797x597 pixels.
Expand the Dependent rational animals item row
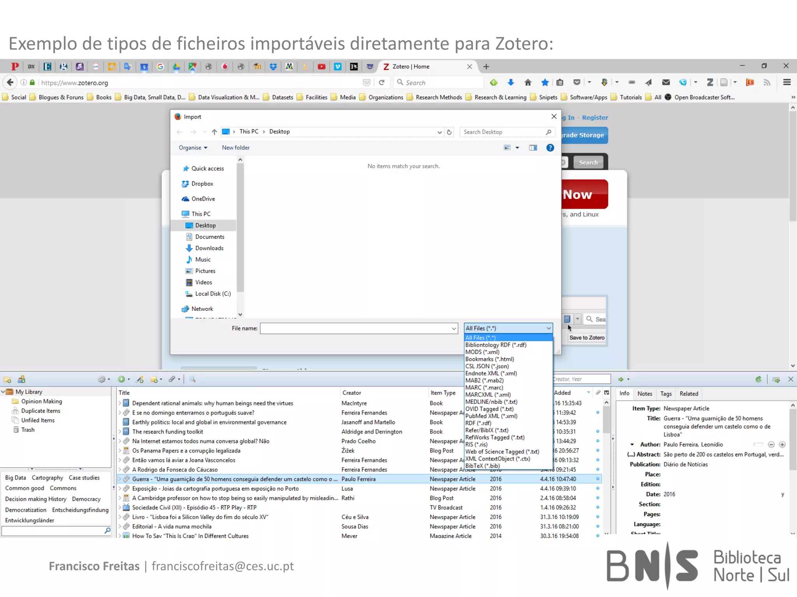[x=120, y=403]
